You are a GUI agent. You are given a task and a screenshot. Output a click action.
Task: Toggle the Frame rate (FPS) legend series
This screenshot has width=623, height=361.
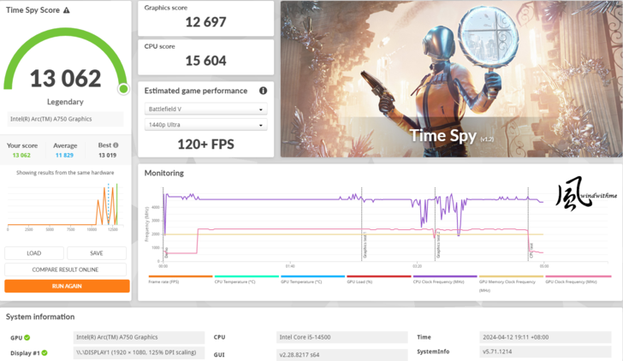click(x=180, y=278)
